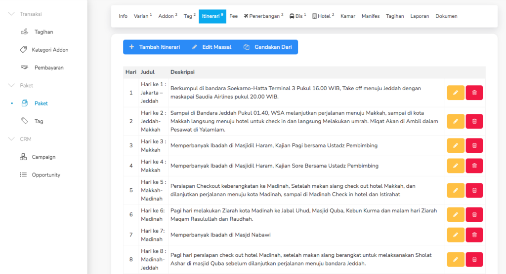Click the Tambah Itinerari button
Viewport: 506px width, 274px height.
coord(154,47)
